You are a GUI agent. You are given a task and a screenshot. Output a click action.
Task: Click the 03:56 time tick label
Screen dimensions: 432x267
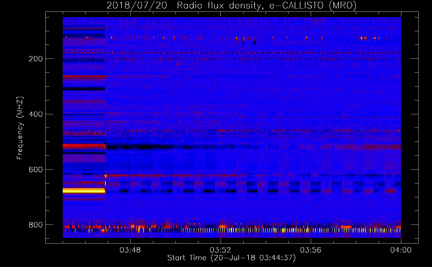311,250
